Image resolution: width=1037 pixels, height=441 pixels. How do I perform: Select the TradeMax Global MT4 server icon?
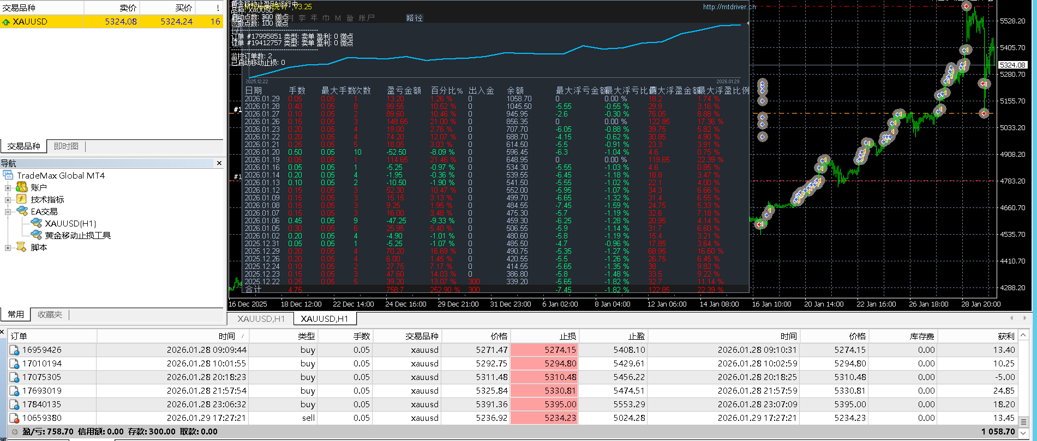pos(8,175)
